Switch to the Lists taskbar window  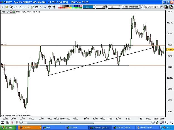(53, 128)
